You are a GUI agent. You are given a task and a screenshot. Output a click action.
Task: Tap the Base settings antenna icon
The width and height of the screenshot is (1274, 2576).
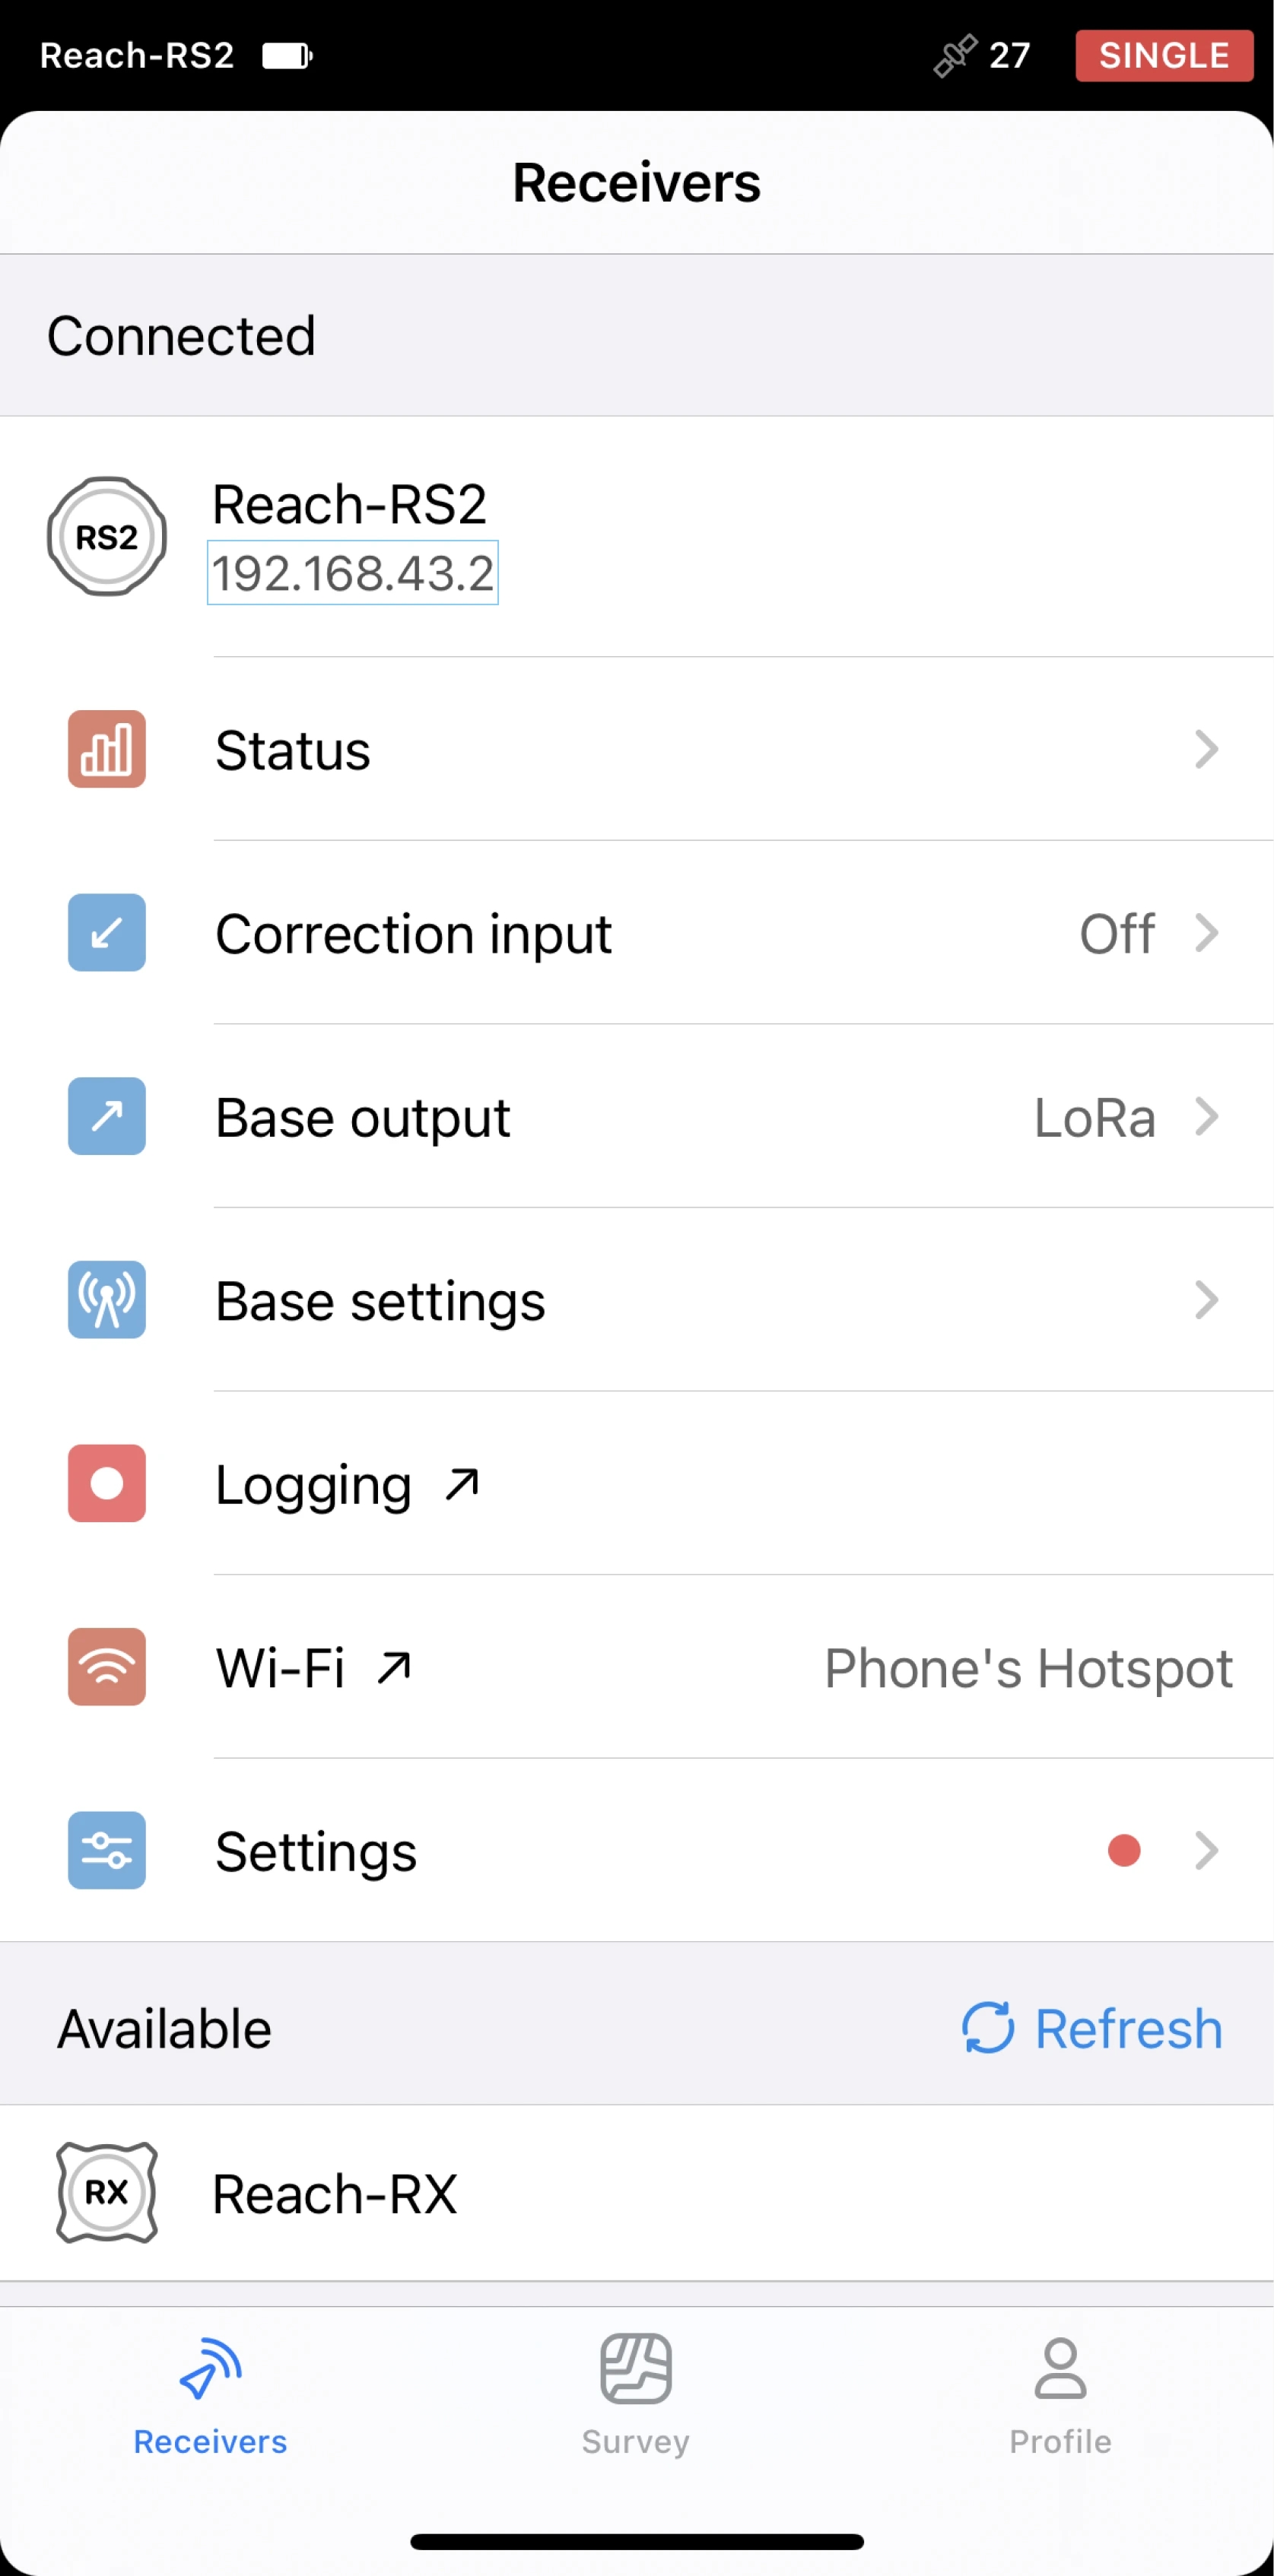coord(107,1300)
